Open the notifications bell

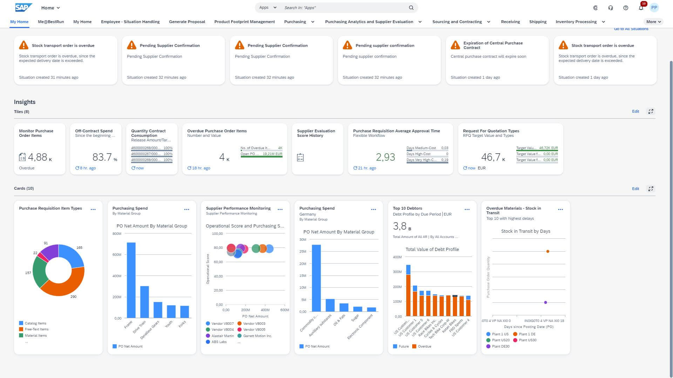point(641,7)
